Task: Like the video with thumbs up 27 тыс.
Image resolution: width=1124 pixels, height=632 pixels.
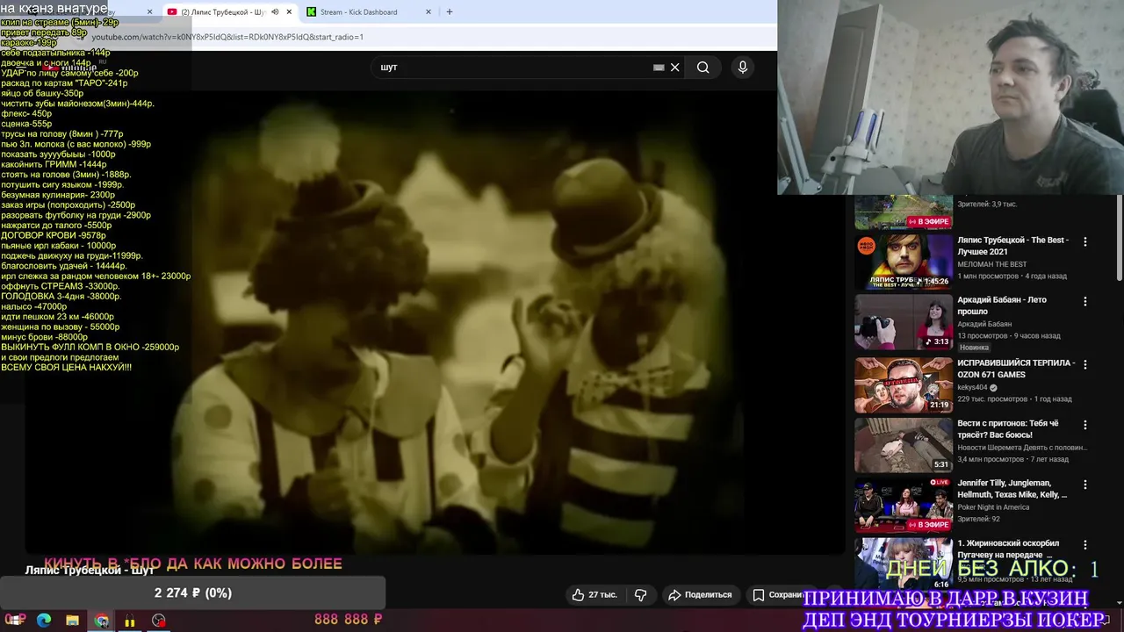Action: 594,594
